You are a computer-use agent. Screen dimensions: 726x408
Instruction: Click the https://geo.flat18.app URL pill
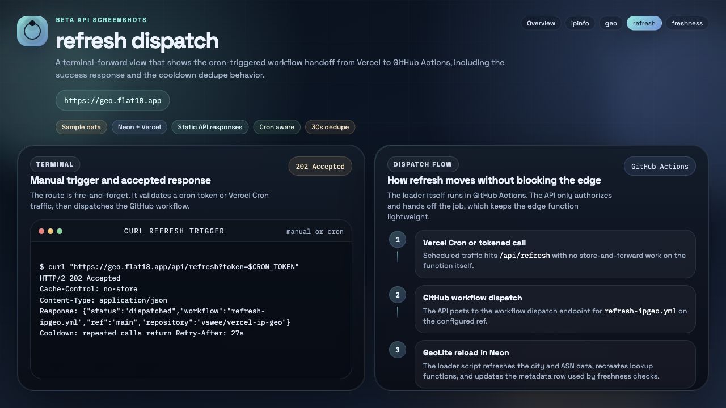[x=112, y=100]
